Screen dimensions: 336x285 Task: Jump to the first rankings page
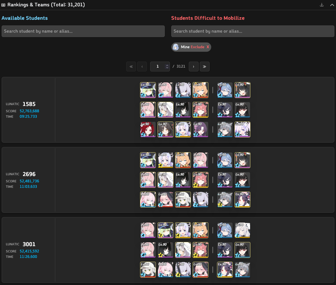(x=131, y=67)
